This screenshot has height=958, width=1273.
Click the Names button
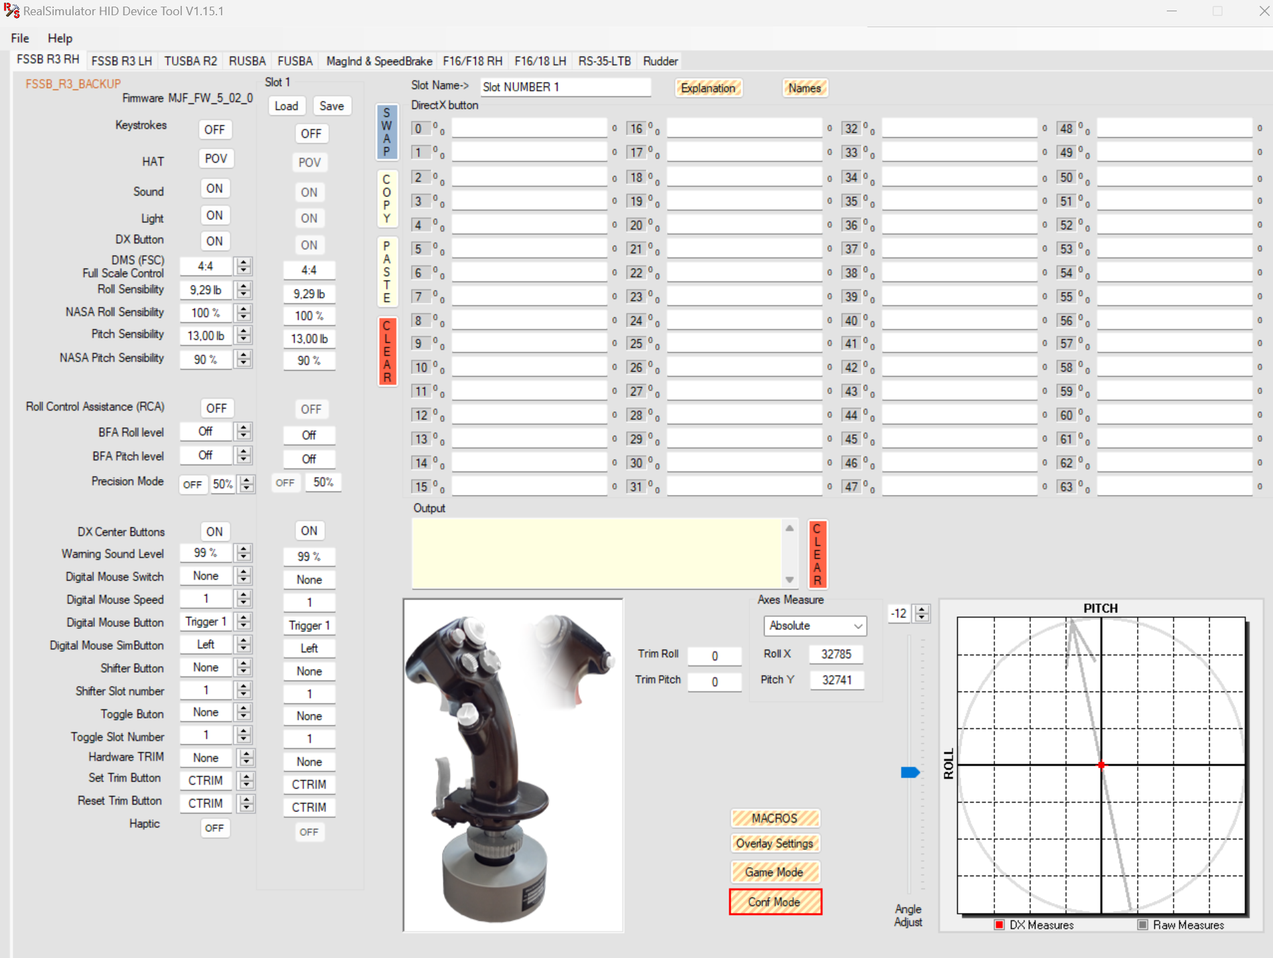tap(804, 88)
